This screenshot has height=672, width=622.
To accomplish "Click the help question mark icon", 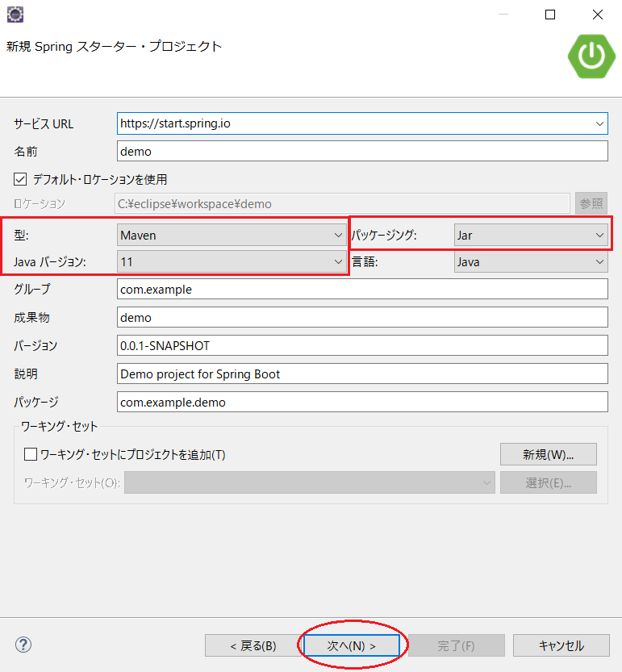I will click(x=23, y=645).
